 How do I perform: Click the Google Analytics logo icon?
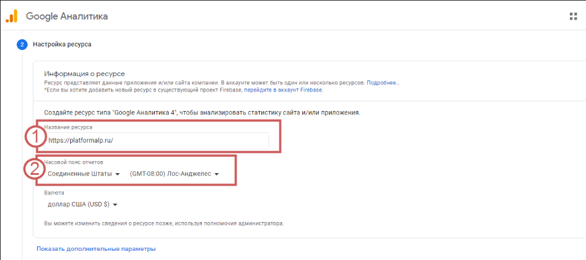(12, 16)
